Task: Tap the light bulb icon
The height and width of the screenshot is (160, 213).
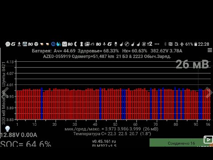Action: tap(7, 129)
